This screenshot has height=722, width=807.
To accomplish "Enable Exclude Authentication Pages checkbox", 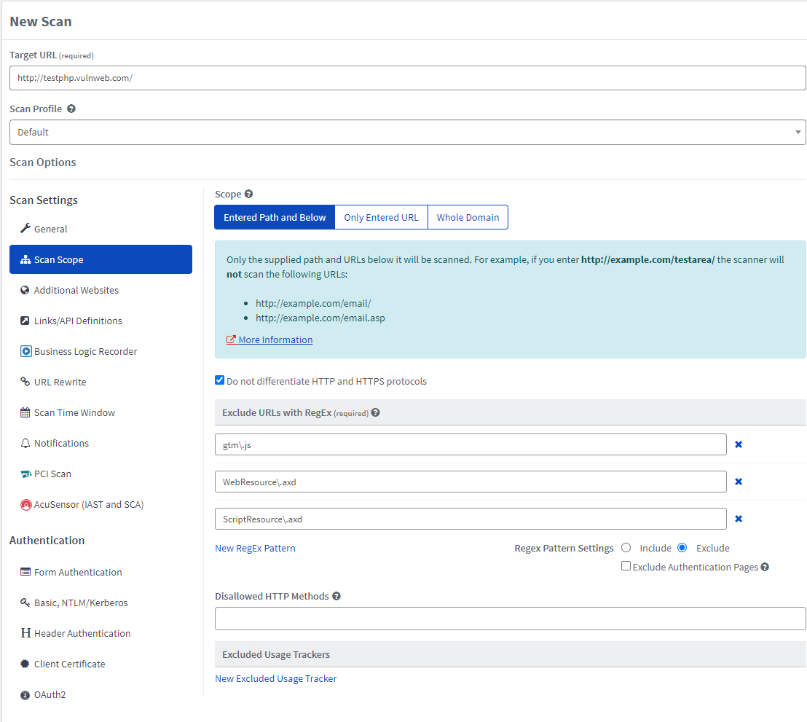I will [626, 566].
